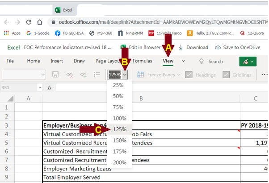This screenshot has width=269, height=183.
Task: Click the sheet view options list icon
Action: 97,75
